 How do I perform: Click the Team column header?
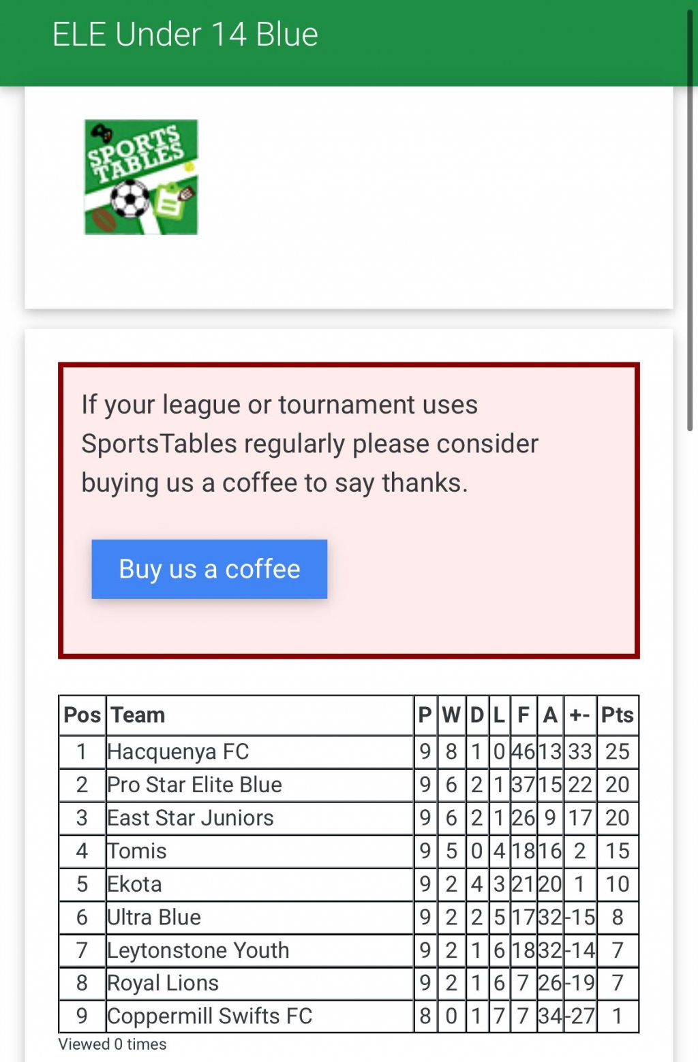138,715
